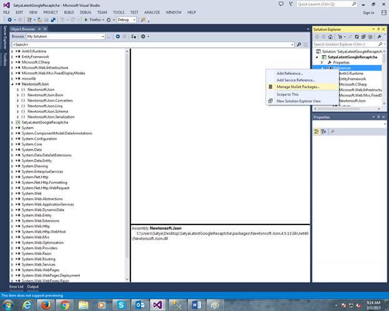Screen dimensions: 389x311
Task: Start debugging with green play button
Action: point(86,20)
